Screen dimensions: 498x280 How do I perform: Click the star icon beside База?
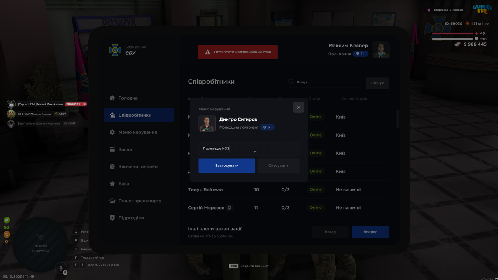(112, 184)
